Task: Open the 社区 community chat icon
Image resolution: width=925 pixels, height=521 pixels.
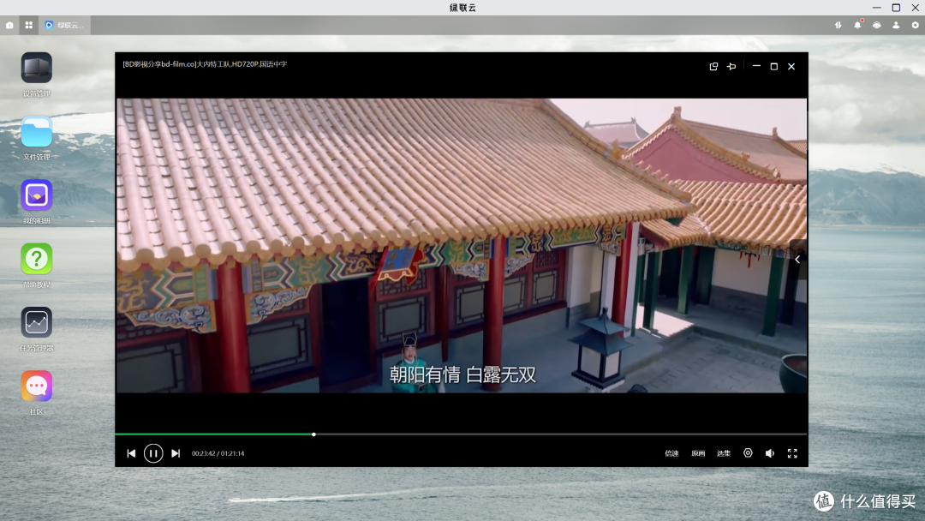Action: (x=37, y=386)
